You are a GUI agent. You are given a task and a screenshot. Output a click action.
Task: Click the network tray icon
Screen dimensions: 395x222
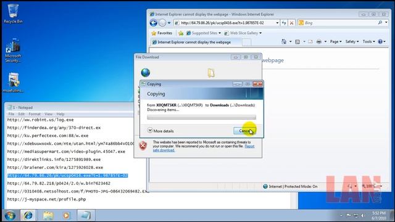[x=355, y=215]
